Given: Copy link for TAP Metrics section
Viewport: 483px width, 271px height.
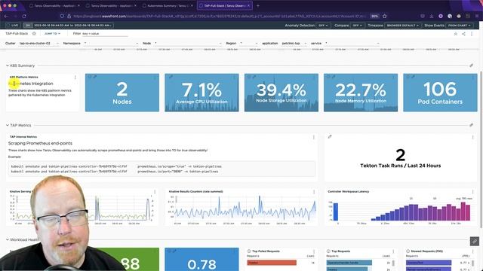Looking at the screenshot, I should (471, 125).
